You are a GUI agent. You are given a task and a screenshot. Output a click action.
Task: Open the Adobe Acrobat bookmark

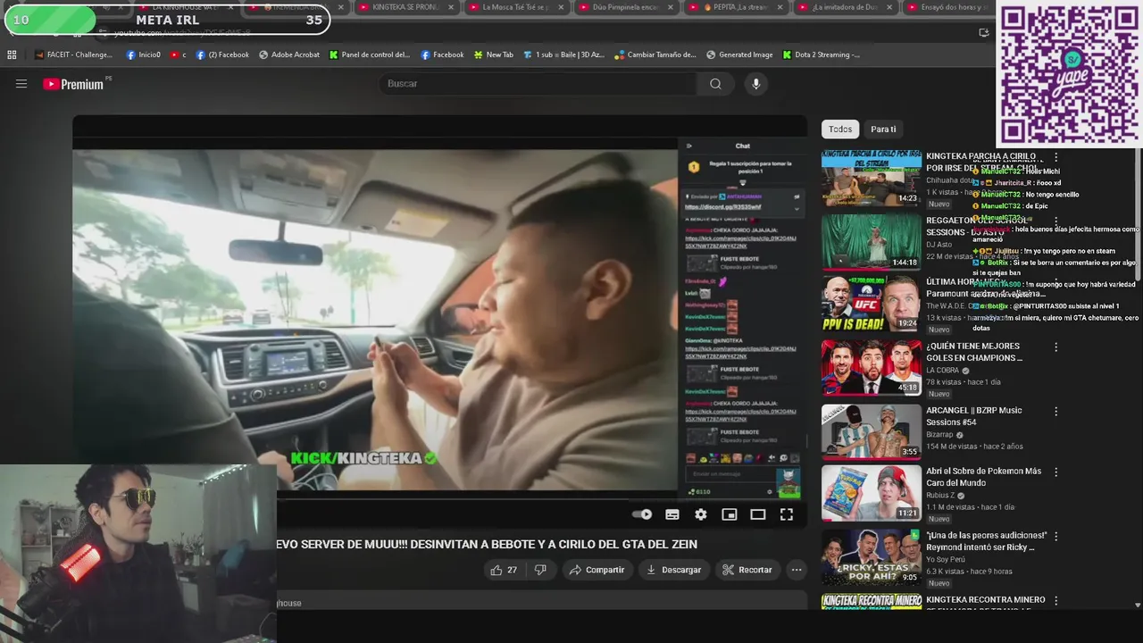[289, 54]
